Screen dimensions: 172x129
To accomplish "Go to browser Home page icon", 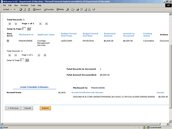I will click(x=29, y=9).
